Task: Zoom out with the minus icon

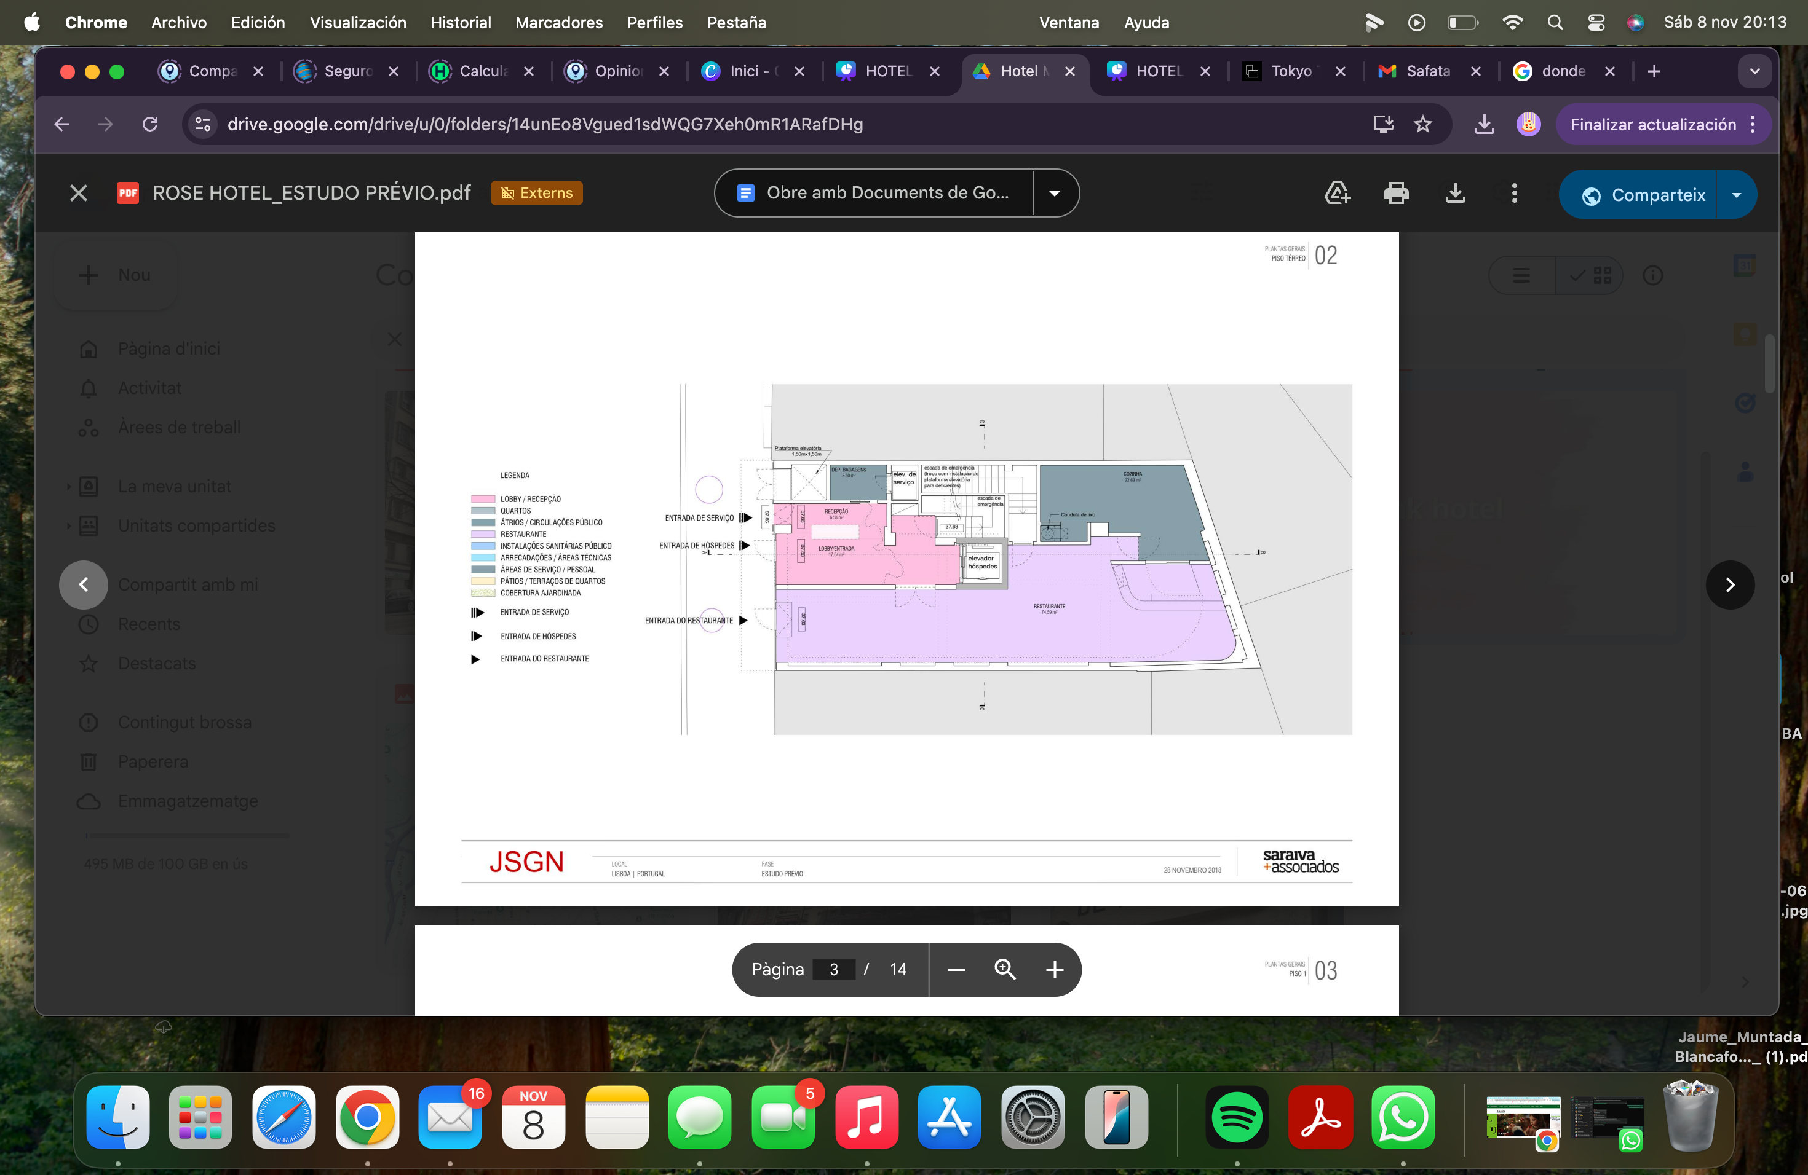Action: (956, 969)
